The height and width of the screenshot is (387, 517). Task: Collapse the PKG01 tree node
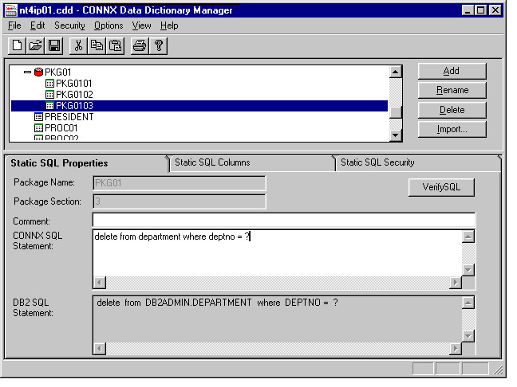(x=27, y=72)
